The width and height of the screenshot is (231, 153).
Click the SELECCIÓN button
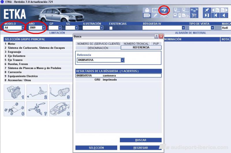pyautogui.click(x=96, y=148)
